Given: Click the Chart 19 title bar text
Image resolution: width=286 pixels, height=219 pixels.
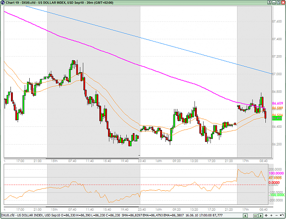Looking at the screenshot, I should pos(59,3).
